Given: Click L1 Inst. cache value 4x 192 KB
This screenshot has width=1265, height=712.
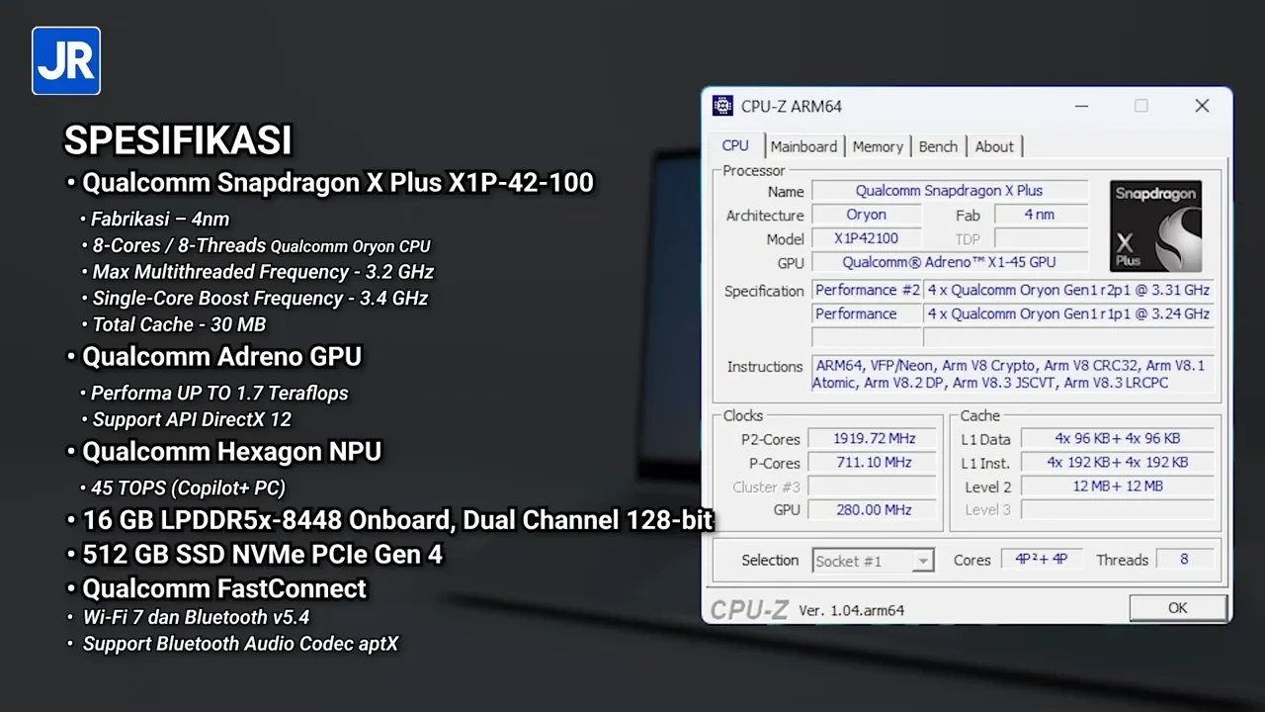Looking at the screenshot, I should tap(1117, 462).
